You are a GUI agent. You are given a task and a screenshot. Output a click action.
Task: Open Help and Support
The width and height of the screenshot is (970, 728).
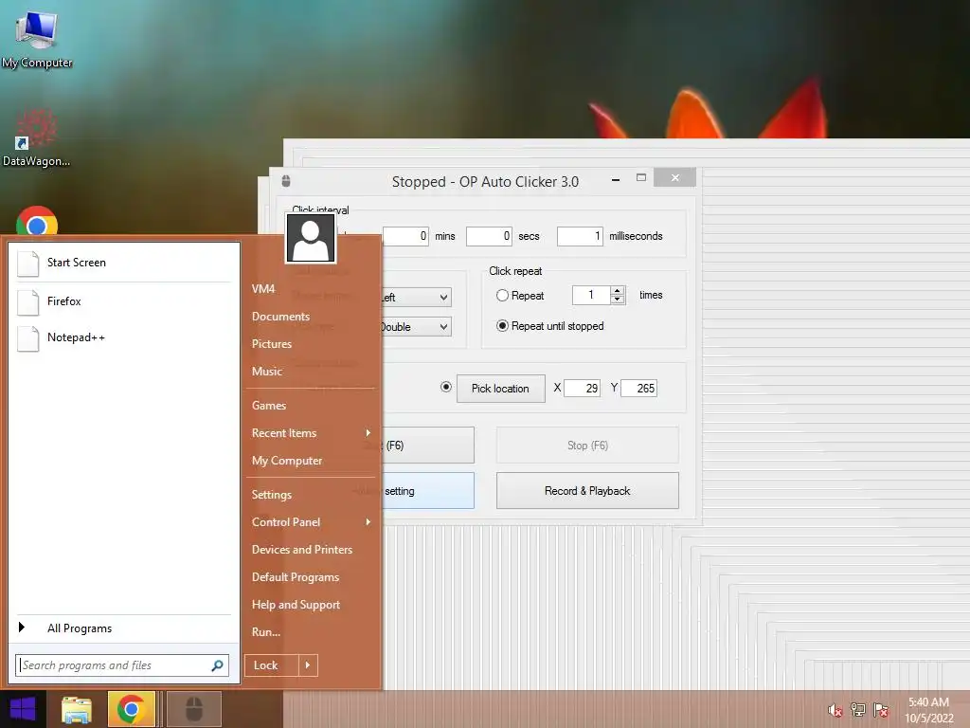(296, 605)
